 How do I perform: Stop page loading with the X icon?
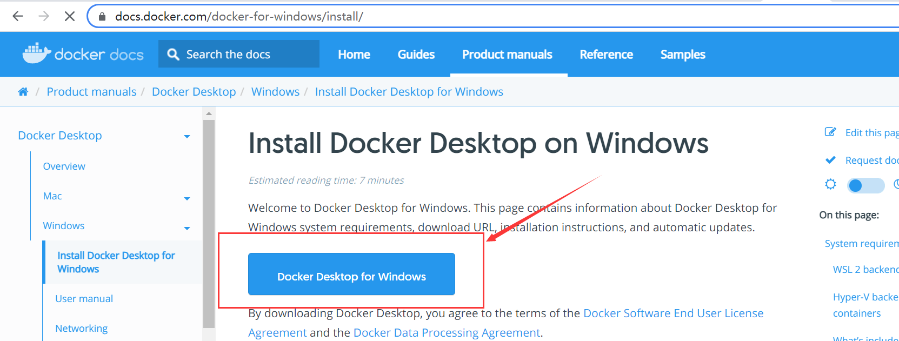pos(70,16)
